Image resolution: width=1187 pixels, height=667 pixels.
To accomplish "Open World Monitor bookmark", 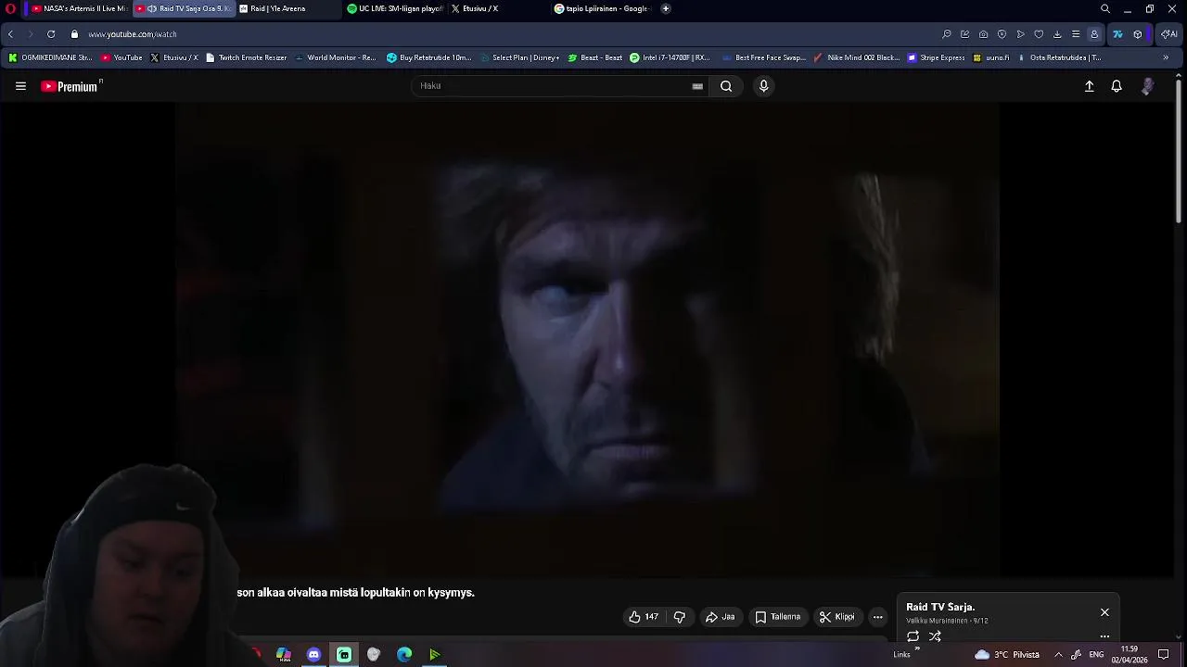I will click(335, 57).
